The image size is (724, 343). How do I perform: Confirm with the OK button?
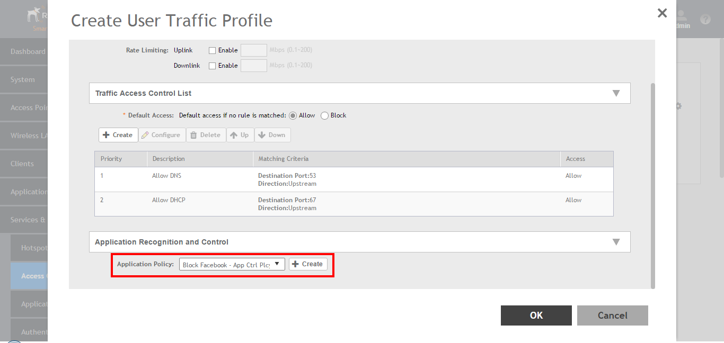click(x=536, y=315)
